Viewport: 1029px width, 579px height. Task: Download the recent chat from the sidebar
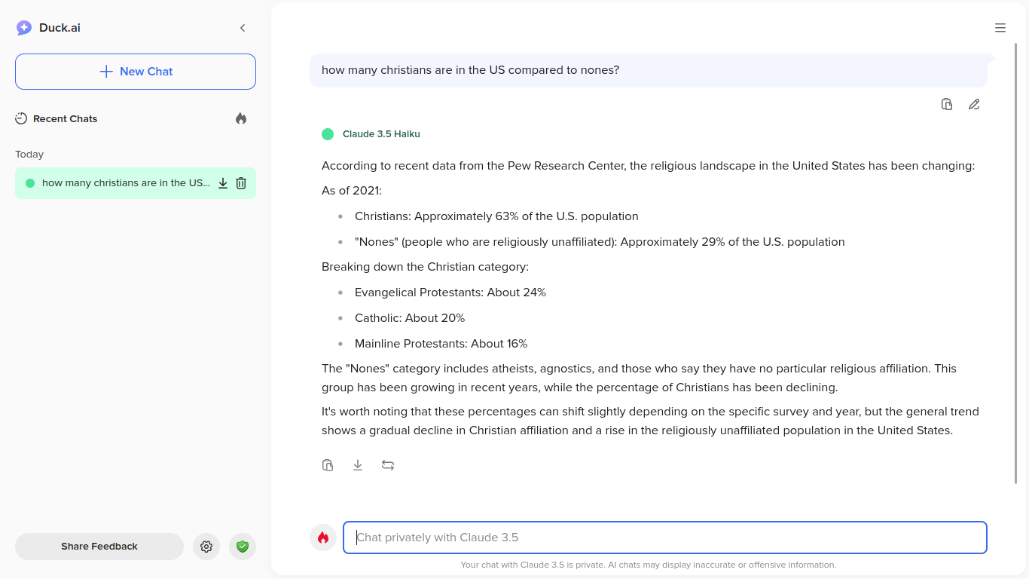coord(223,183)
